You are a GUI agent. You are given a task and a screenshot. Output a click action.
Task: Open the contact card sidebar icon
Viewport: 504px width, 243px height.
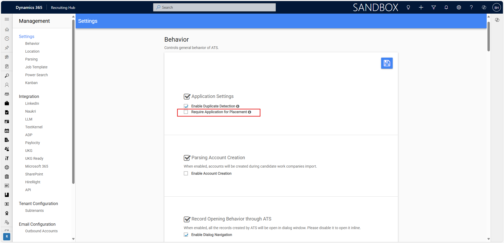click(x=7, y=121)
